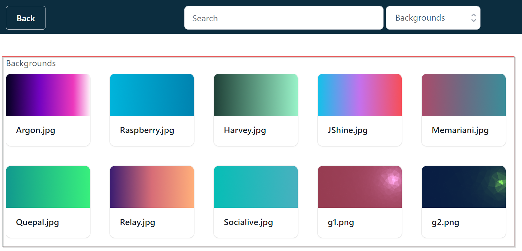
Task: Select the JShine.jpg gradient thumbnail
Action: (360, 95)
